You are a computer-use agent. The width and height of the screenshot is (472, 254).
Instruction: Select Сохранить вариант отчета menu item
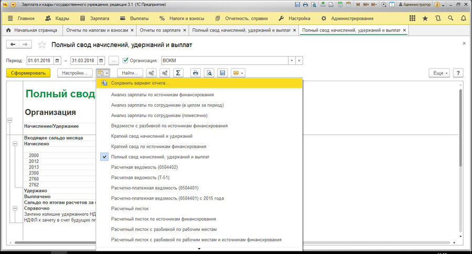[x=199, y=83]
